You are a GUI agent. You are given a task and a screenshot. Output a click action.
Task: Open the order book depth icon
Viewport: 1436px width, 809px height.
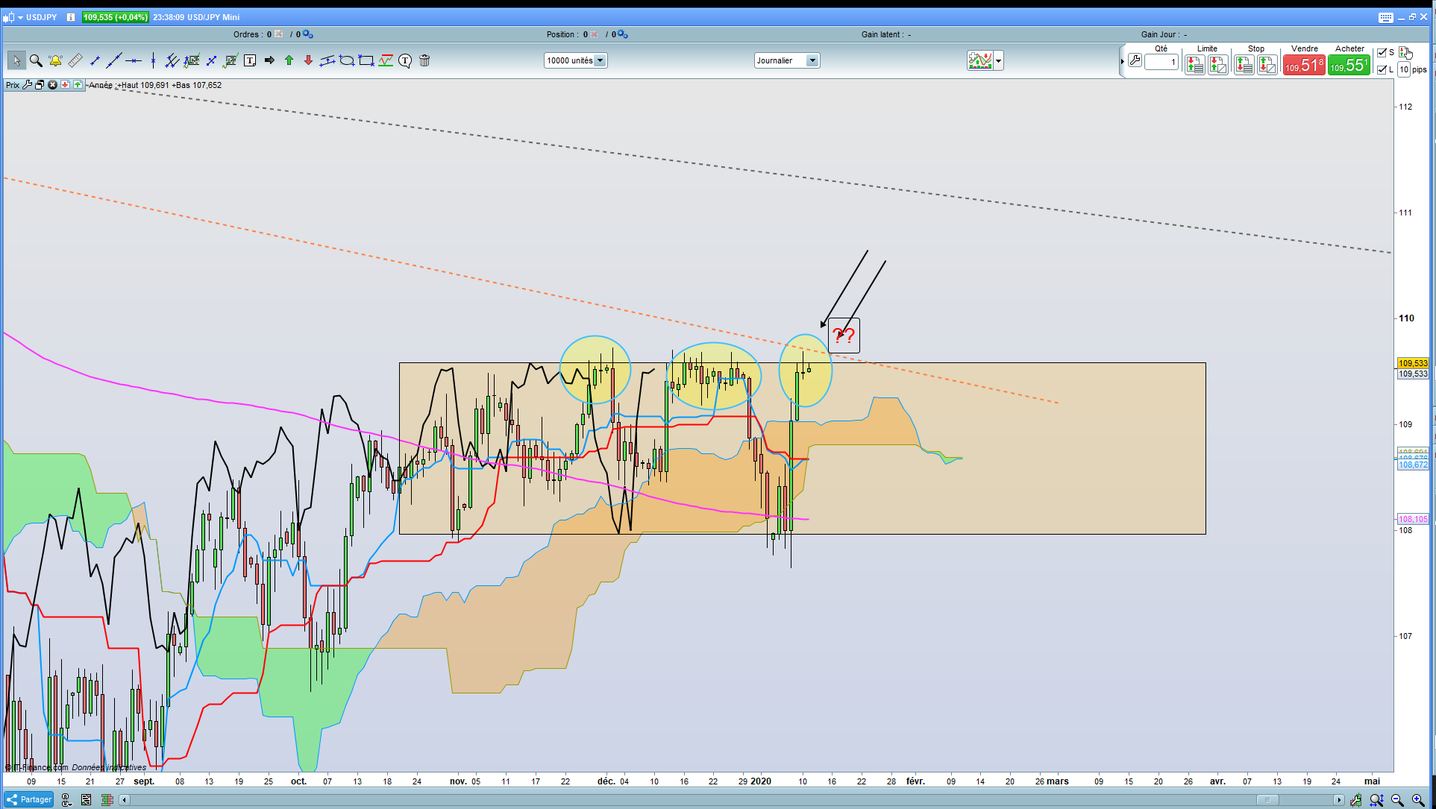point(107,799)
